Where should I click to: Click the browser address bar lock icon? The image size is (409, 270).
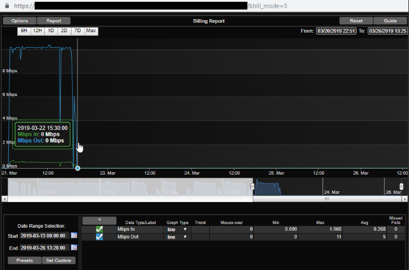point(7,6)
